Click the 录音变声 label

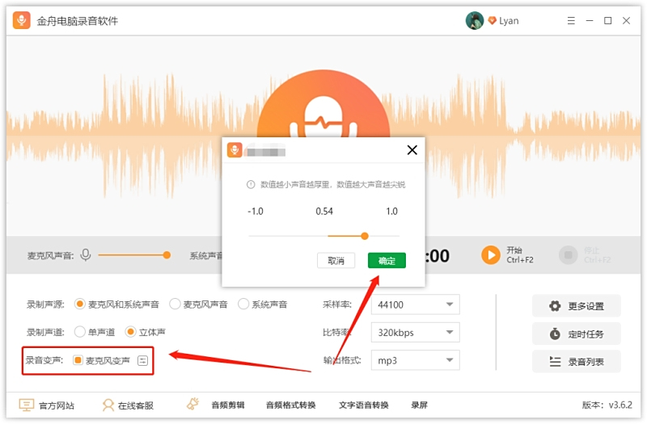[44, 360]
